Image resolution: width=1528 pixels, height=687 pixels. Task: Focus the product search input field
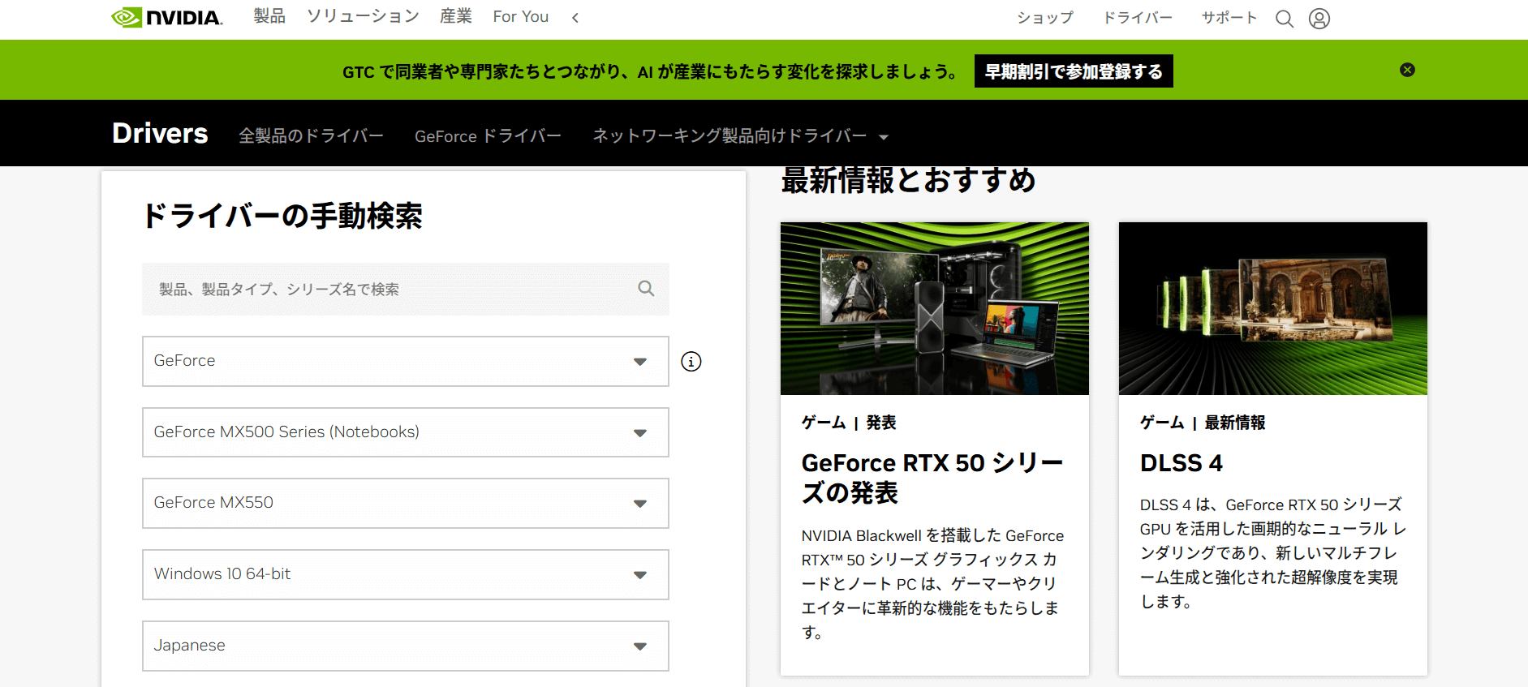tap(406, 289)
